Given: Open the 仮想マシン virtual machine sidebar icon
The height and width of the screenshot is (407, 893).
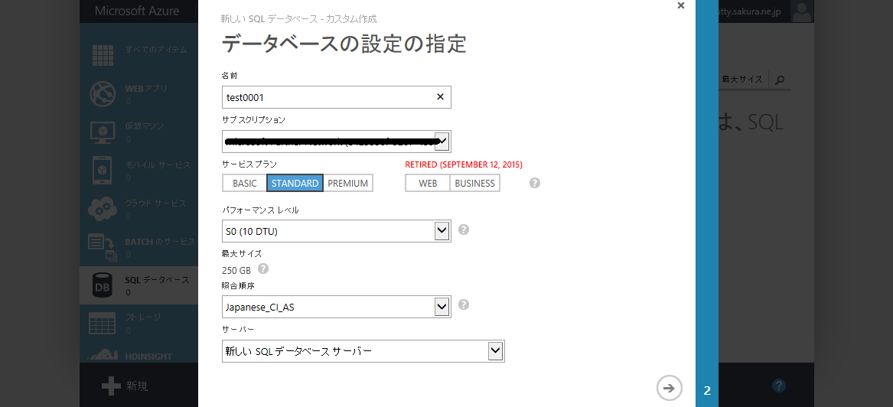Looking at the screenshot, I should pyautogui.click(x=103, y=132).
